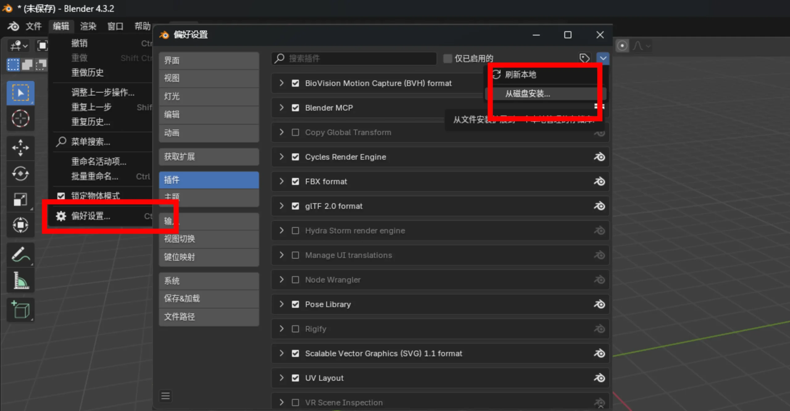Viewport: 790px width, 411px height.
Task: Toggle the FBX format checkbox
Action: click(295, 181)
